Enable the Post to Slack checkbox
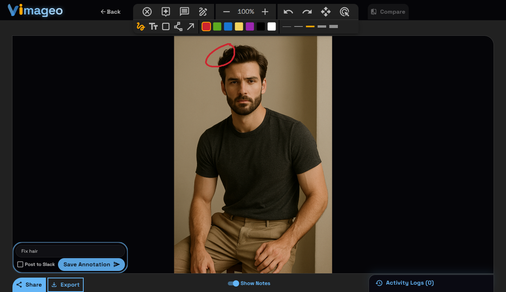This screenshot has width=506, height=292. (20, 264)
